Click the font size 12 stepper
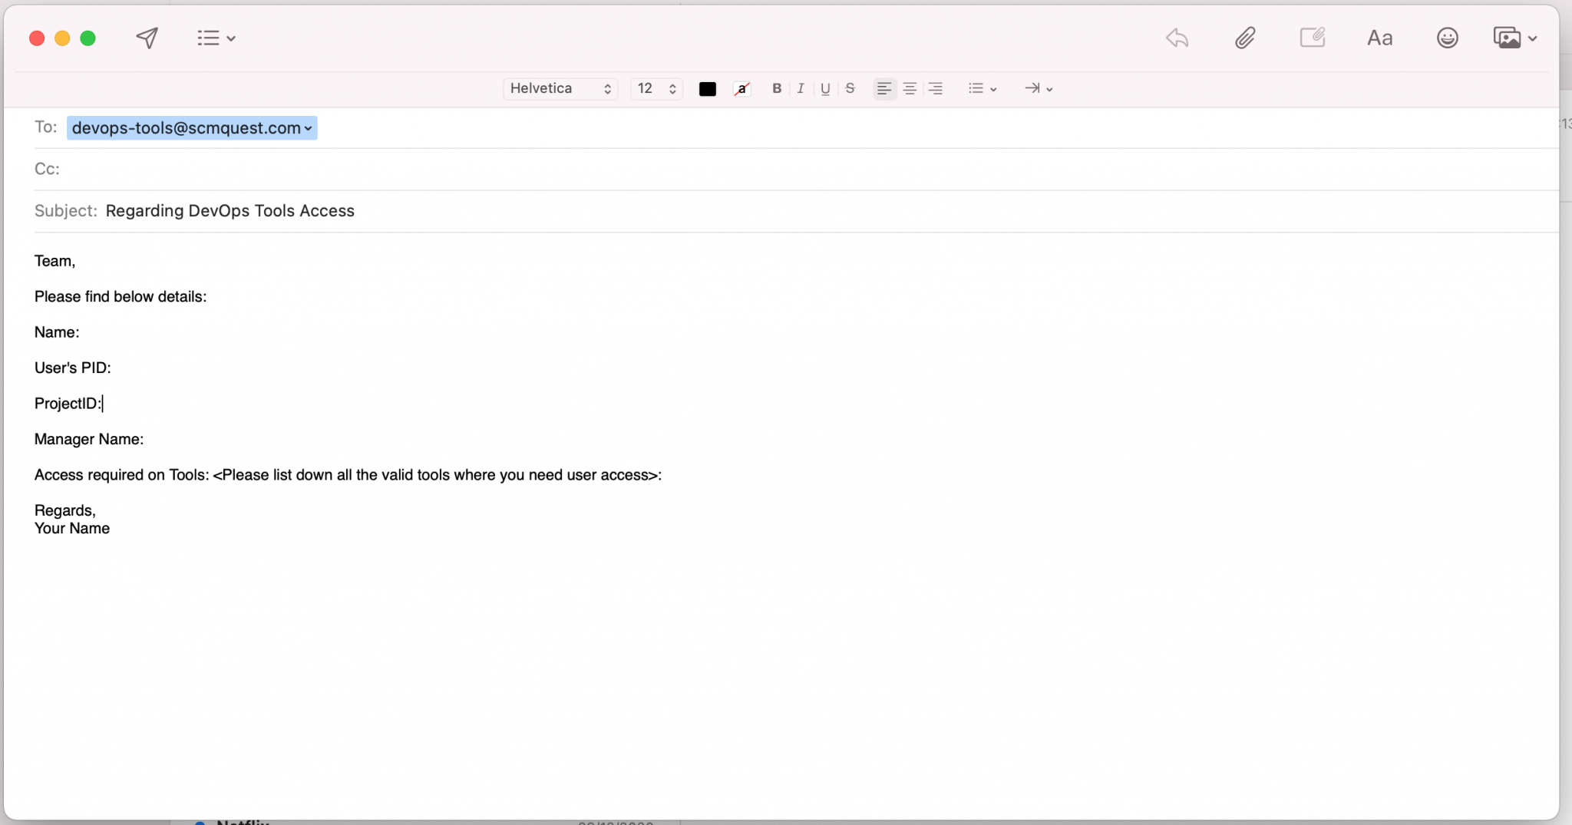Screen dimensions: 1572x825 [x=656, y=88]
